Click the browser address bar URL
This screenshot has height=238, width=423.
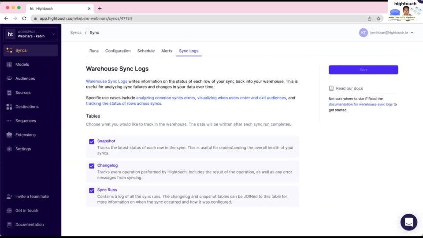86,19
